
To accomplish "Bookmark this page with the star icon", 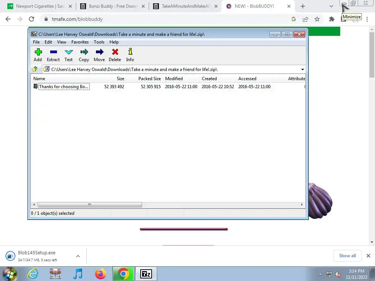I will 317,19.
